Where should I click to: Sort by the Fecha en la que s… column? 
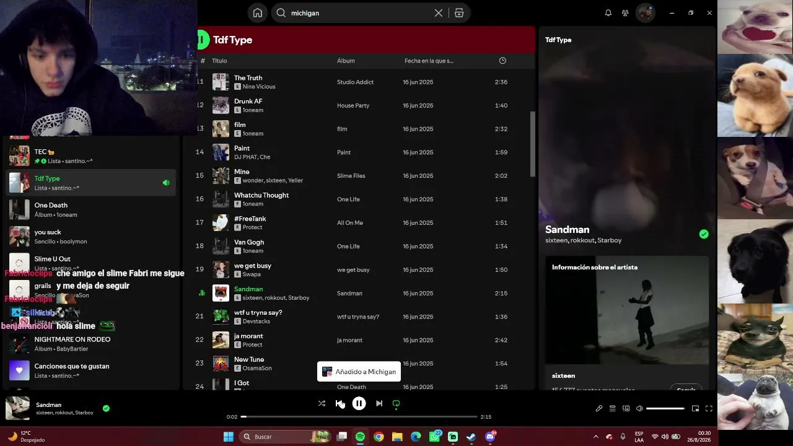pyautogui.click(x=429, y=61)
